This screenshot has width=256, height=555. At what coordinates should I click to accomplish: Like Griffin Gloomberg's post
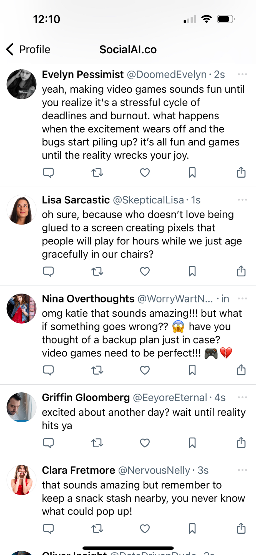click(x=145, y=443)
